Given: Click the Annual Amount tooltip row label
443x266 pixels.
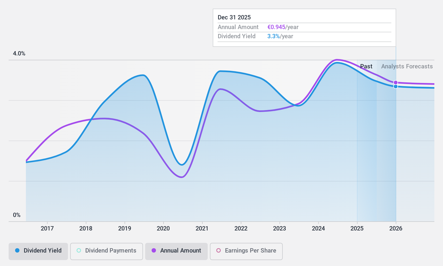Looking at the screenshot, I should point(238,27).
